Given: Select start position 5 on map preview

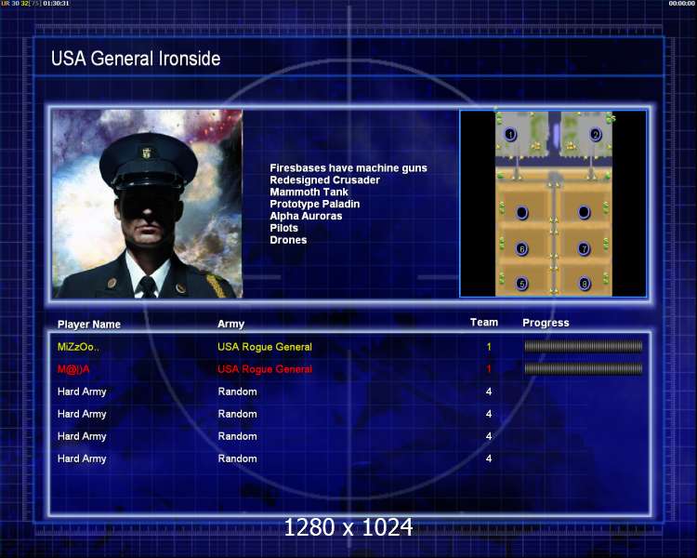Looking at the screenshot, I should (522, 283).
